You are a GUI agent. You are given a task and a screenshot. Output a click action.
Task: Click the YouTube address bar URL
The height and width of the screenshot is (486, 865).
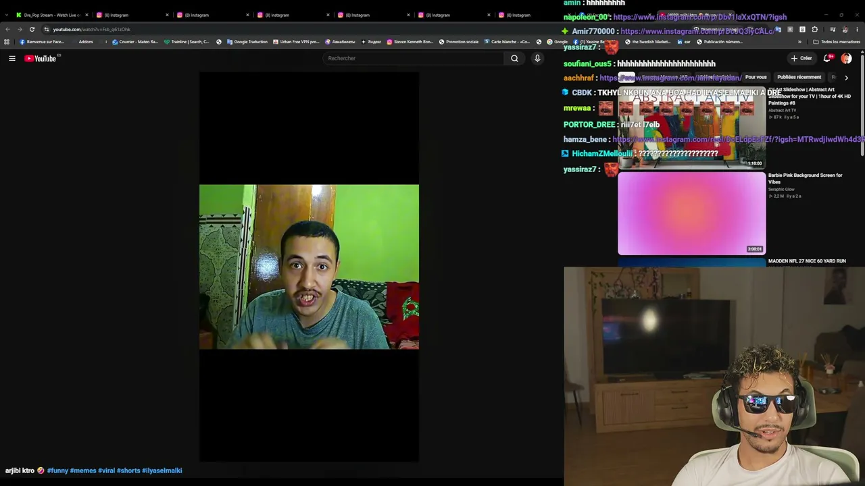(x=92, y=30)
